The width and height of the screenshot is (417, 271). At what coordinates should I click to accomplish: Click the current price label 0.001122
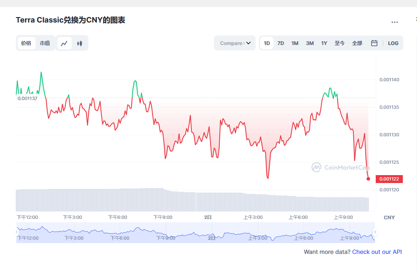[x=389, y=179]
